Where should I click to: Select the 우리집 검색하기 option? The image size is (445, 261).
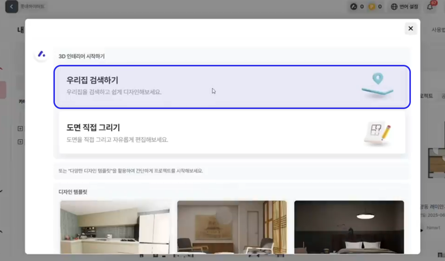pyautogui.click(x=208, y=87)
